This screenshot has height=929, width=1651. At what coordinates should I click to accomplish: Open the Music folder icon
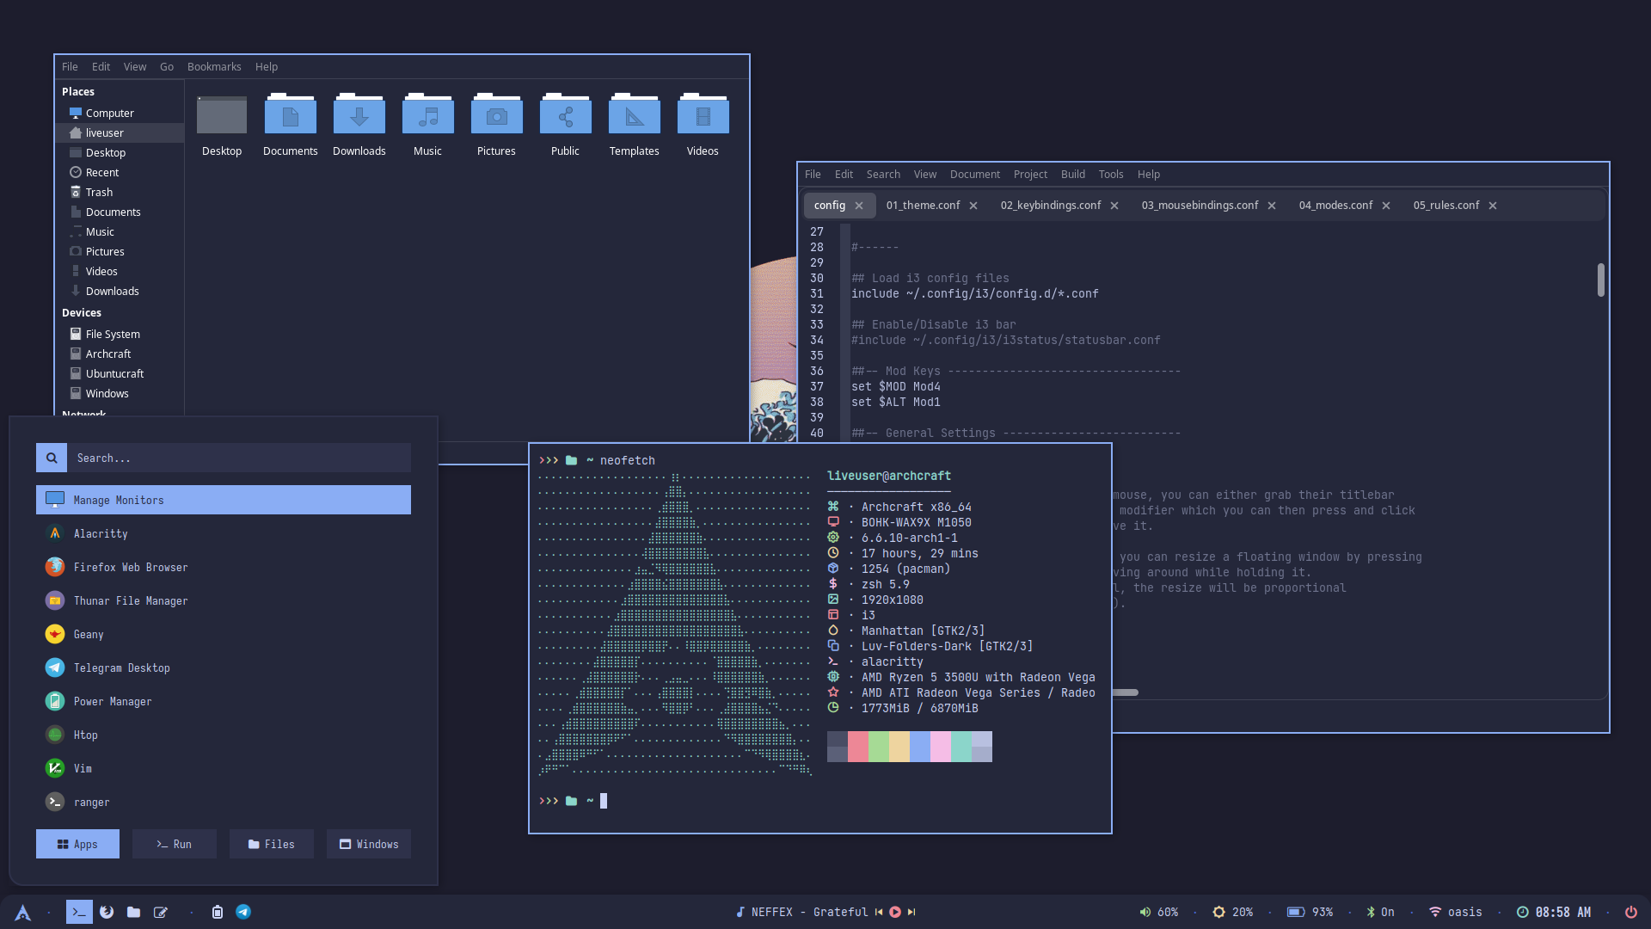427,116
